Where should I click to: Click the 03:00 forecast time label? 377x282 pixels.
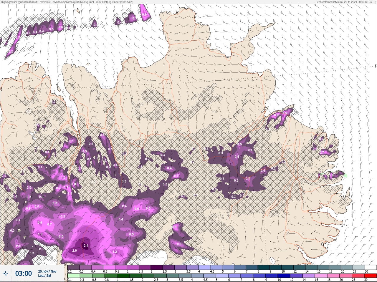[x=23, y=274]
